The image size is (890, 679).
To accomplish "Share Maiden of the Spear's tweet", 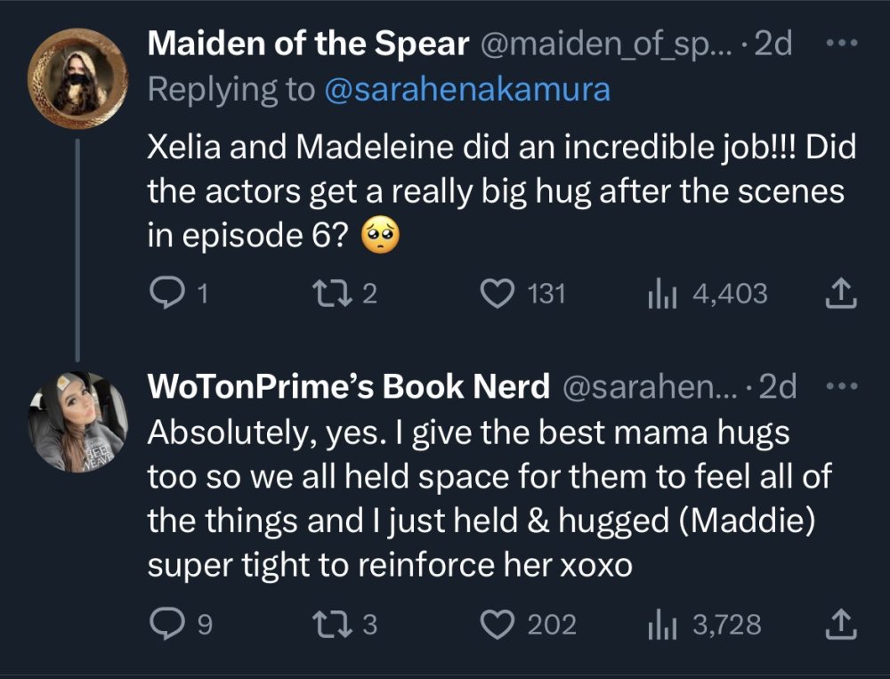I will click(x=841, y=294).
